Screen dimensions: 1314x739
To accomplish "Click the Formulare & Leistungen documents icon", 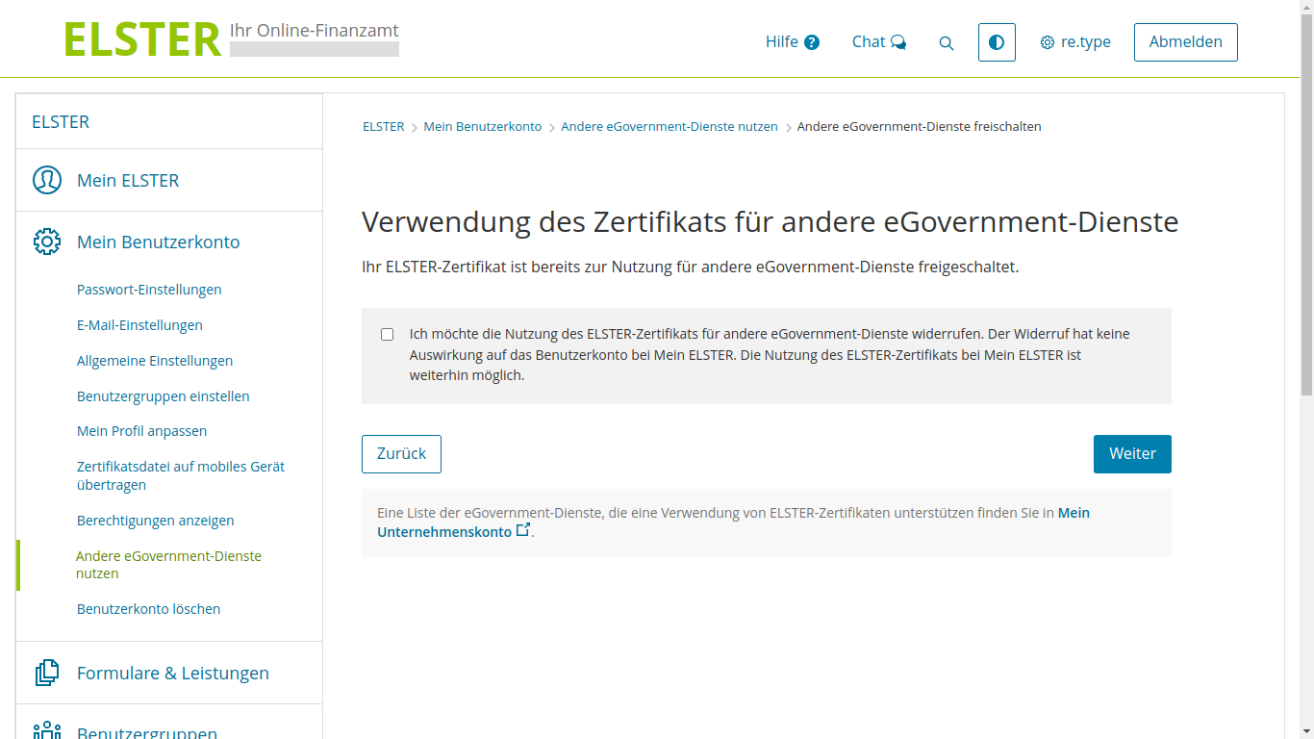I will [47, 673].
